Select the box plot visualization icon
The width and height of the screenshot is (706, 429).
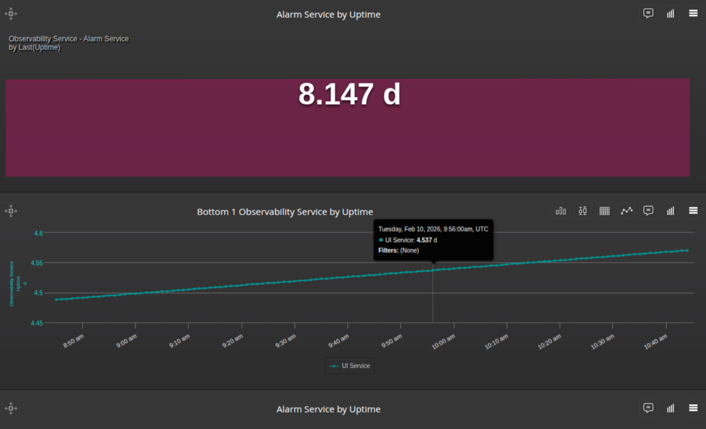pyautogui.click(x=582, y=211)
